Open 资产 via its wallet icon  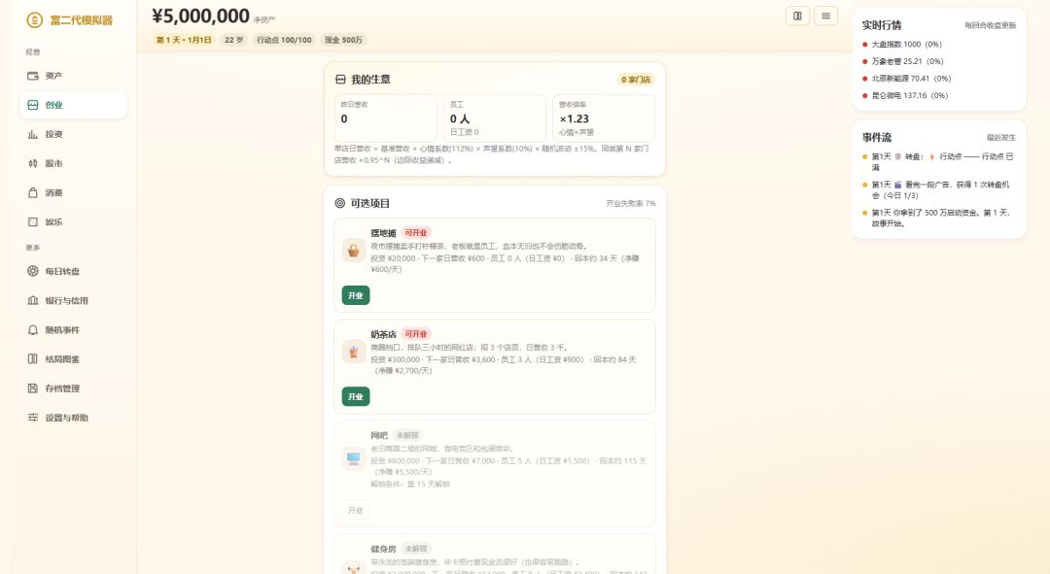point(33,76)
